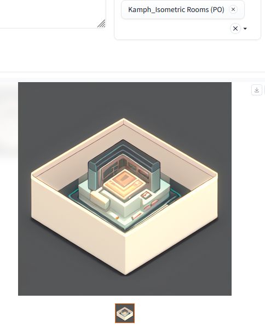Image resolution: width=265 pixels, height=328 pixels.
Task: Expand the model selection dropdown arrow
Action: point(245,28)
